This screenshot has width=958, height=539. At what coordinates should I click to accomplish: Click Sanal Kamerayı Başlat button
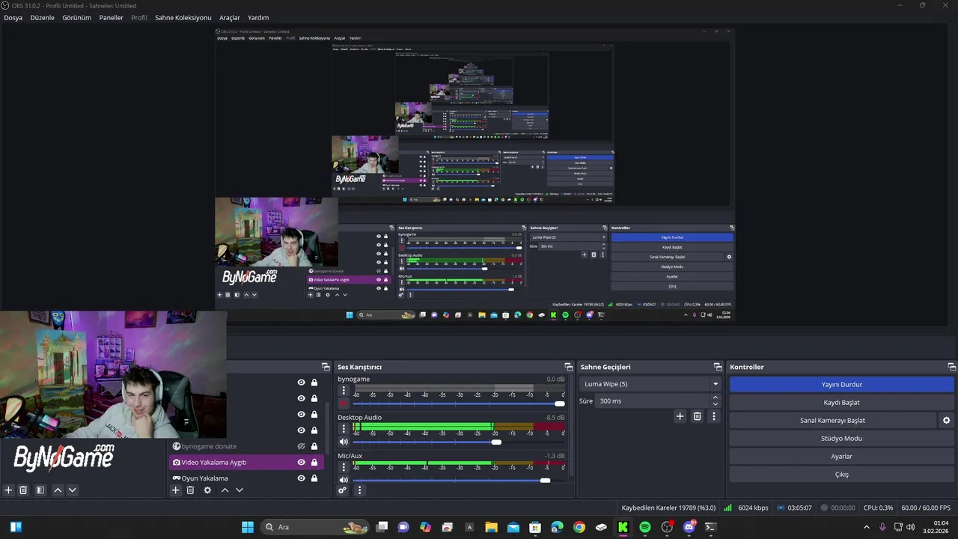(832, 421)
